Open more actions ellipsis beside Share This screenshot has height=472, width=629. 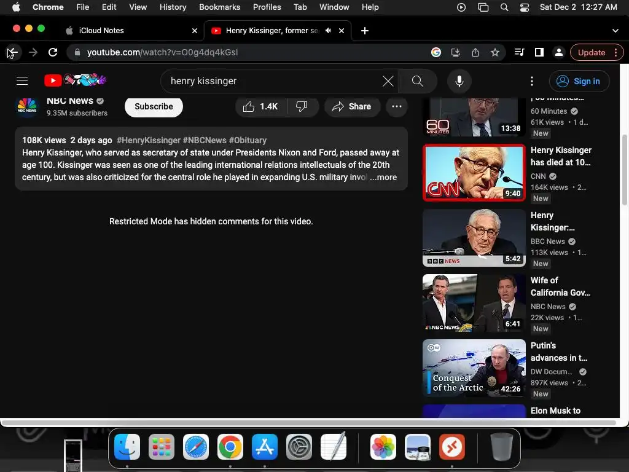[397, 106]
